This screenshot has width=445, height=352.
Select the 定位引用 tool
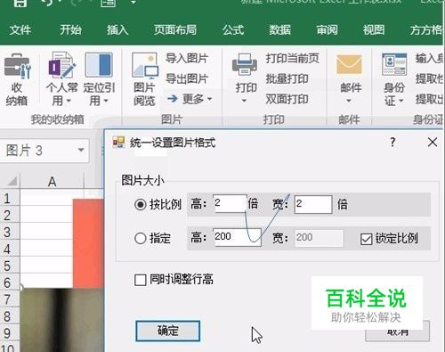pos(99,65)
